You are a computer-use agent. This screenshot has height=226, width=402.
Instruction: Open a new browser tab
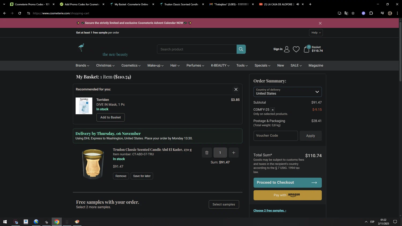(x=310, y=4)
